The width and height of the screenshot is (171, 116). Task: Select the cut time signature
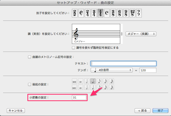tap(81, 13)
